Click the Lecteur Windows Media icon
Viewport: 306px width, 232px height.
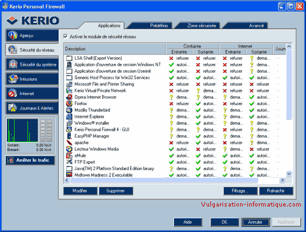tap(69, 149)
